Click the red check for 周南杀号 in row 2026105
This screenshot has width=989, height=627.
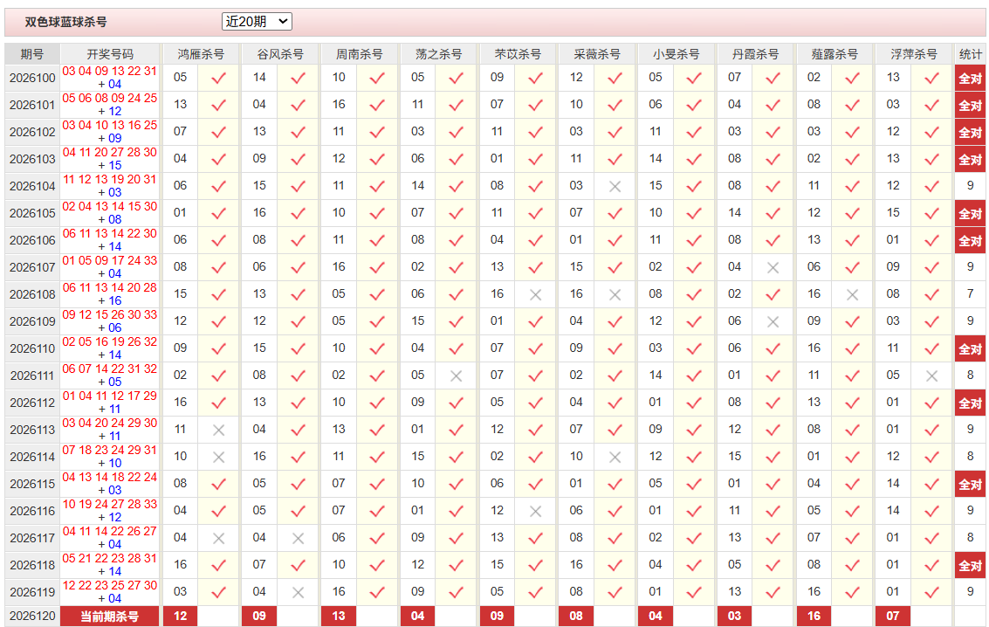377,214
